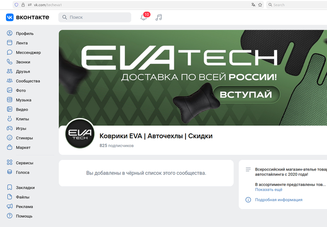This screenshot has width=327, height=227.
Task: Open the Клипы icon in sidebar
Action: tap(10, 119)
